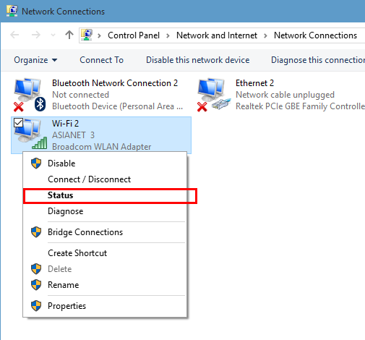Screen dimensions: 365x340
Task: Open the Organize dropdown menu
Action: pyautogui.click(x=35, y=60)
